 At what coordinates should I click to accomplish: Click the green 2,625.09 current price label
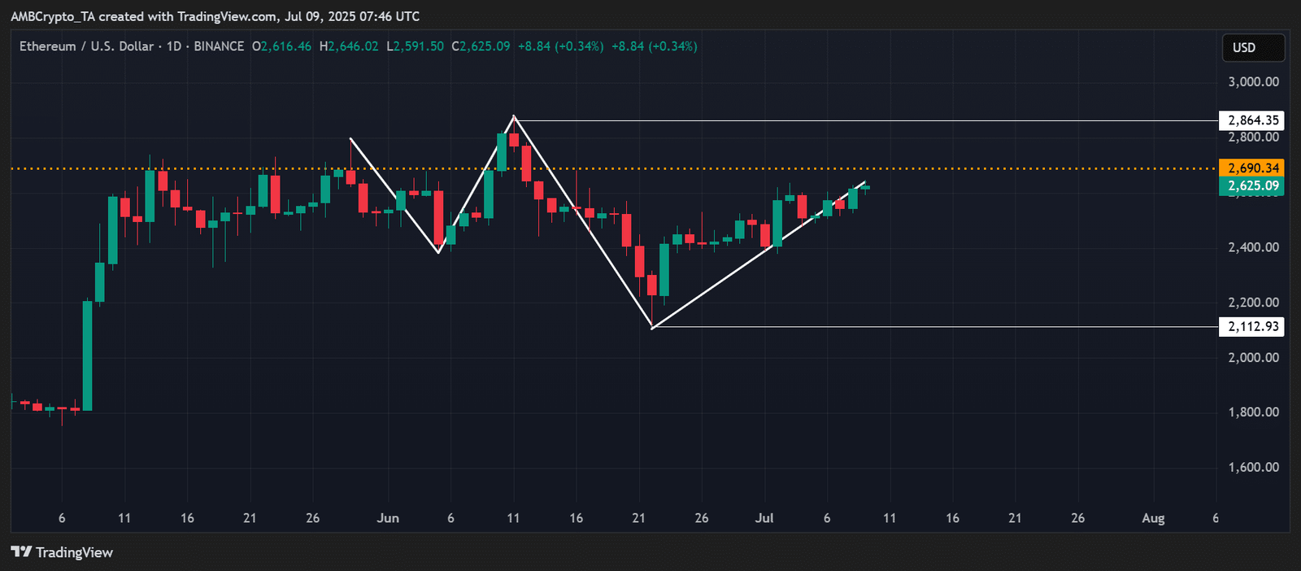tap(1252, 186)
